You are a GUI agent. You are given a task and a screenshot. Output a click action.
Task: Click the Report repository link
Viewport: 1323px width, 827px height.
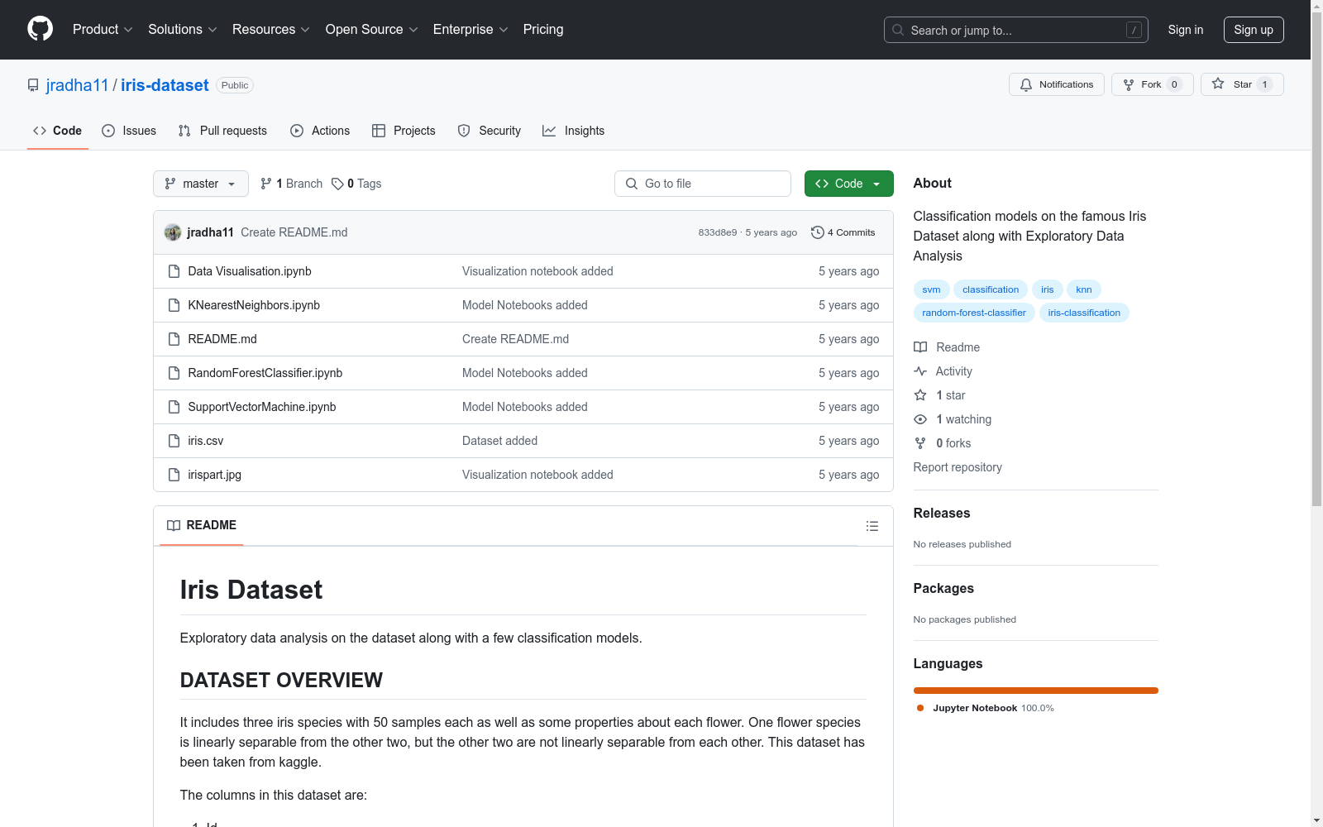pyautogui.click(x=958, y=467)
